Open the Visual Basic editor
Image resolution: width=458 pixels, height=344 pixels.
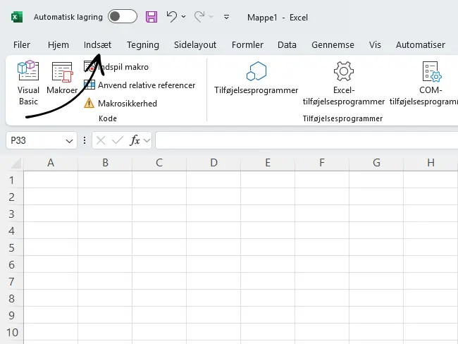28,82
